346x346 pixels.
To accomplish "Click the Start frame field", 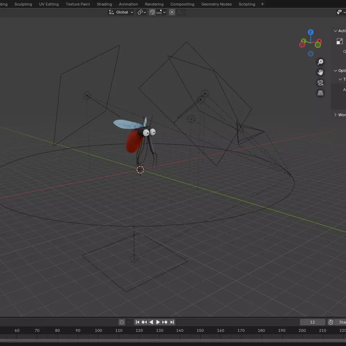I will coord(341,322).
